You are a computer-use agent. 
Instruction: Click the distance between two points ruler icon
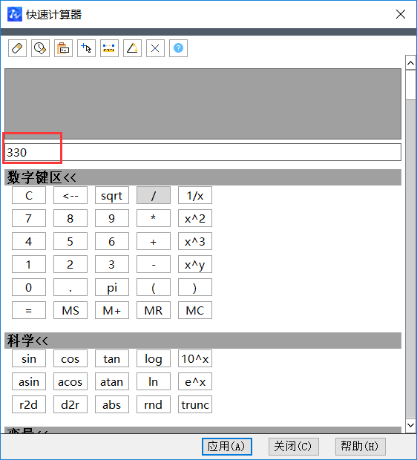click(x=109, y=48)
